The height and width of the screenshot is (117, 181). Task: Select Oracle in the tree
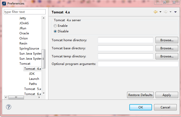click(24, 33)
